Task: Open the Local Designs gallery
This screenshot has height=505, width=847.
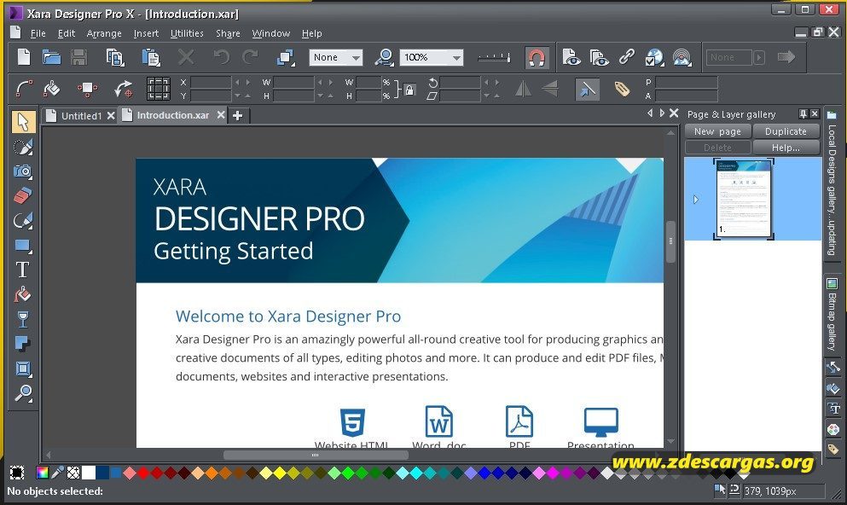Action: [x=832, y=183]
